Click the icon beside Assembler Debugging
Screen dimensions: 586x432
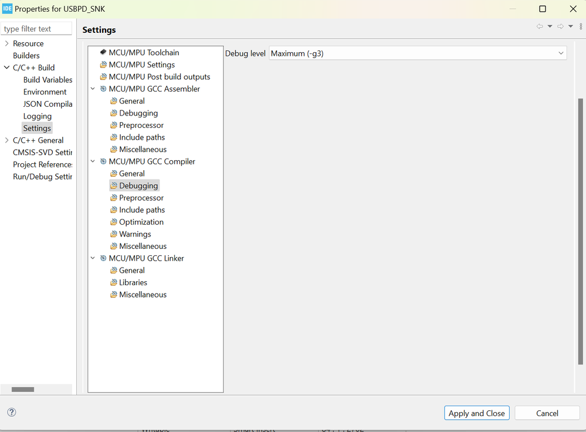pyautogui.click(x=114, y=113)
